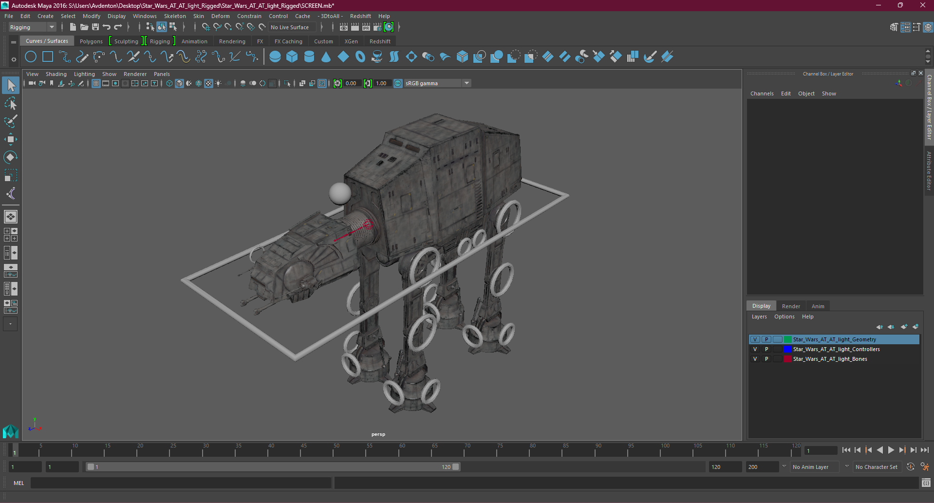
Task: Click the MEL command line input
Action: (181, 483)
